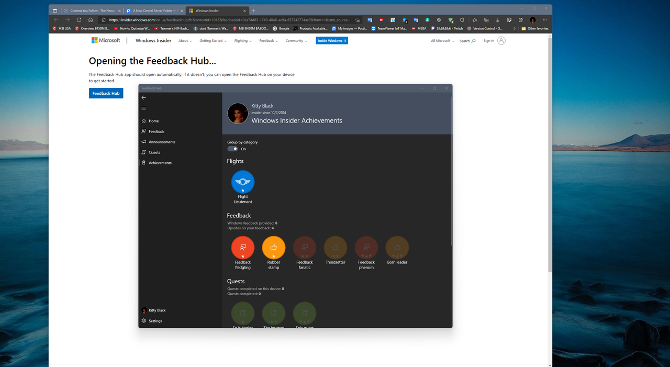Image resolution: width=670 pixels, height=367 pixels.
Task: Expand the Flighting menu
Action: click(x=243, y=41)
